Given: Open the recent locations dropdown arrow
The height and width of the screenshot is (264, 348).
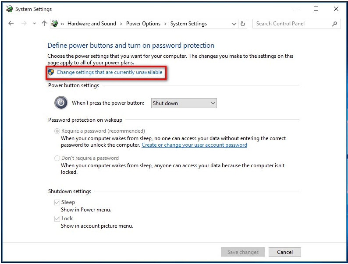Looking at the screenshot, I should coord(34,23).
